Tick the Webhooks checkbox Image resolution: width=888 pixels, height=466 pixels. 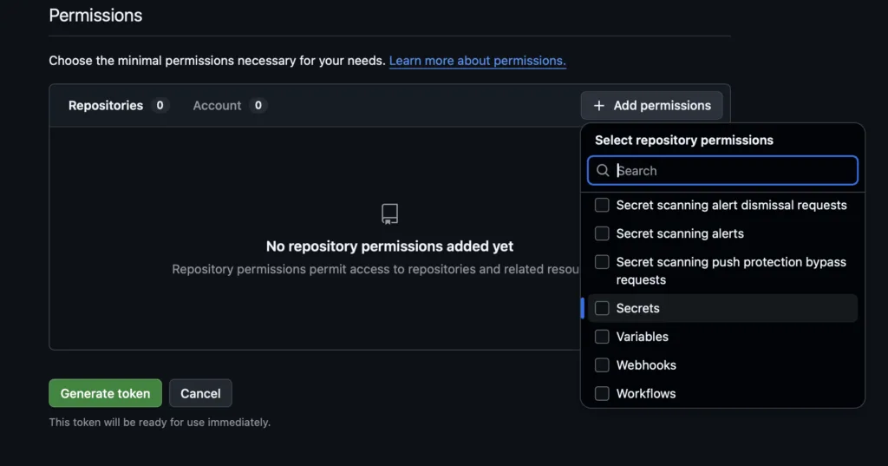point(602,365)
